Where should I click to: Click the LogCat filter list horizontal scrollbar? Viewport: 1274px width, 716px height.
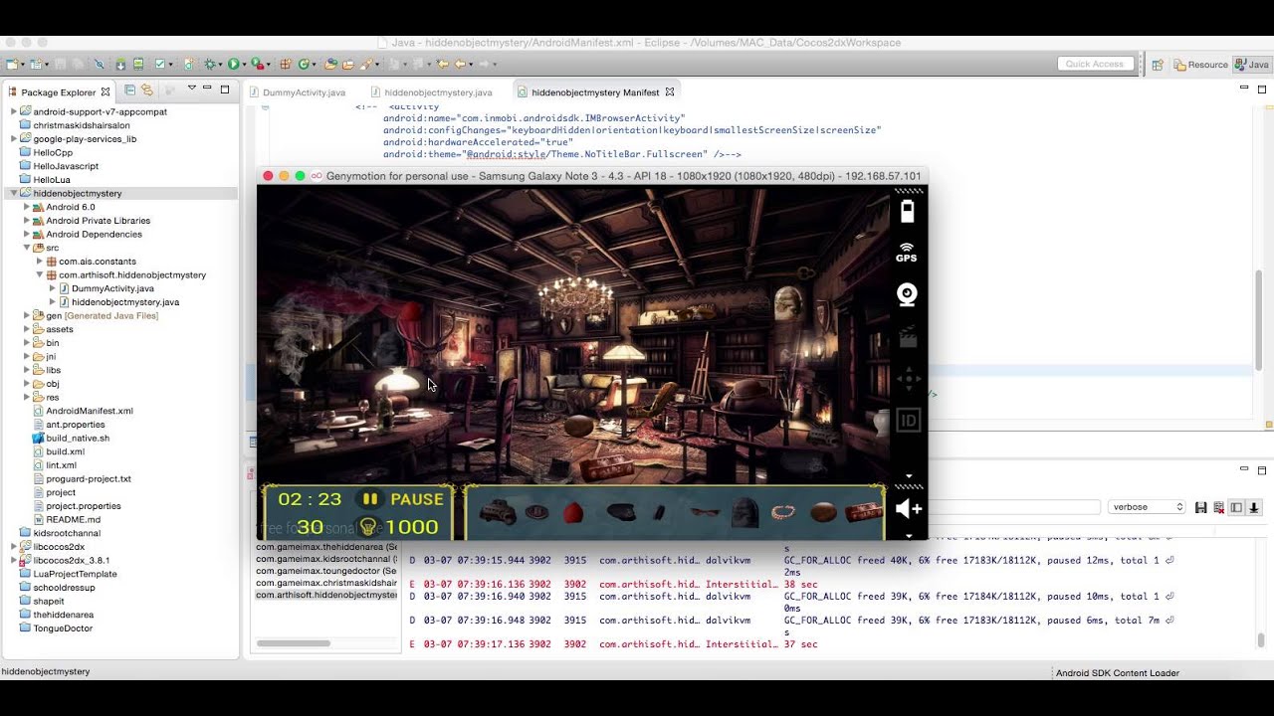pyautogui.click(x=294, y=643)
